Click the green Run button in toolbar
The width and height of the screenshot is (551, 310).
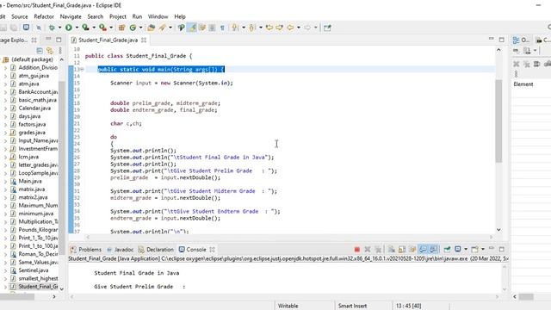point(69,28)
